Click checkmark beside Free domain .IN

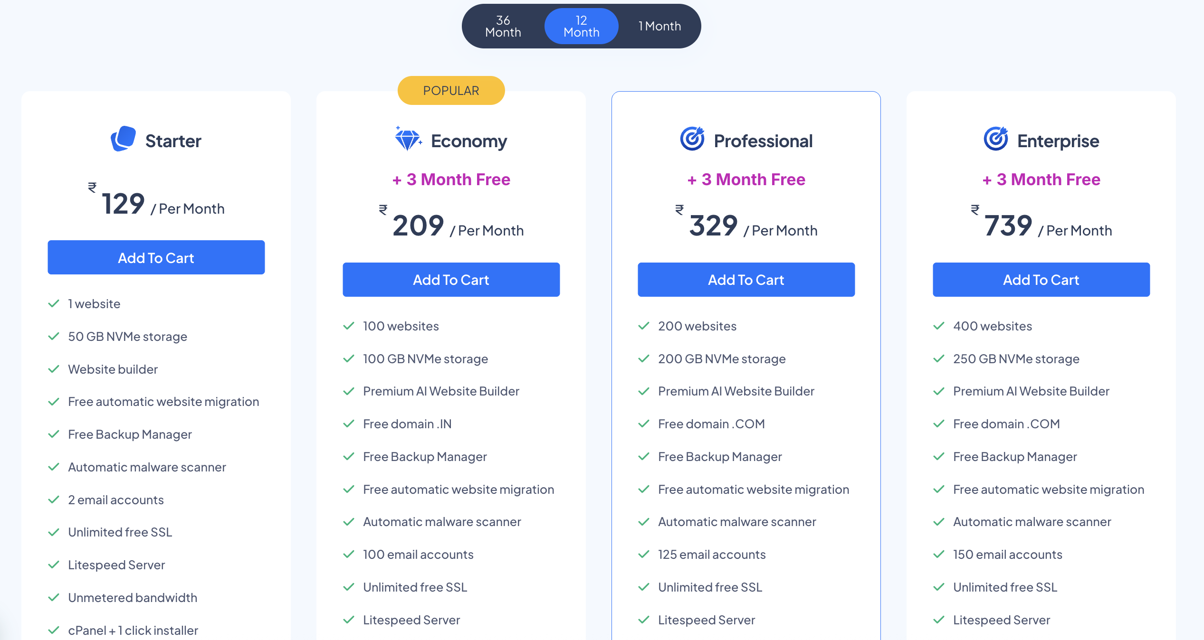click(x=349, y=424)
